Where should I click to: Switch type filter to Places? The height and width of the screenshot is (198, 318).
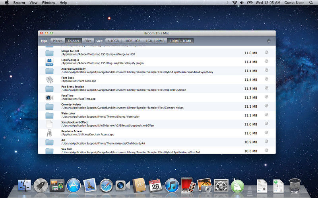coord(58,41)
